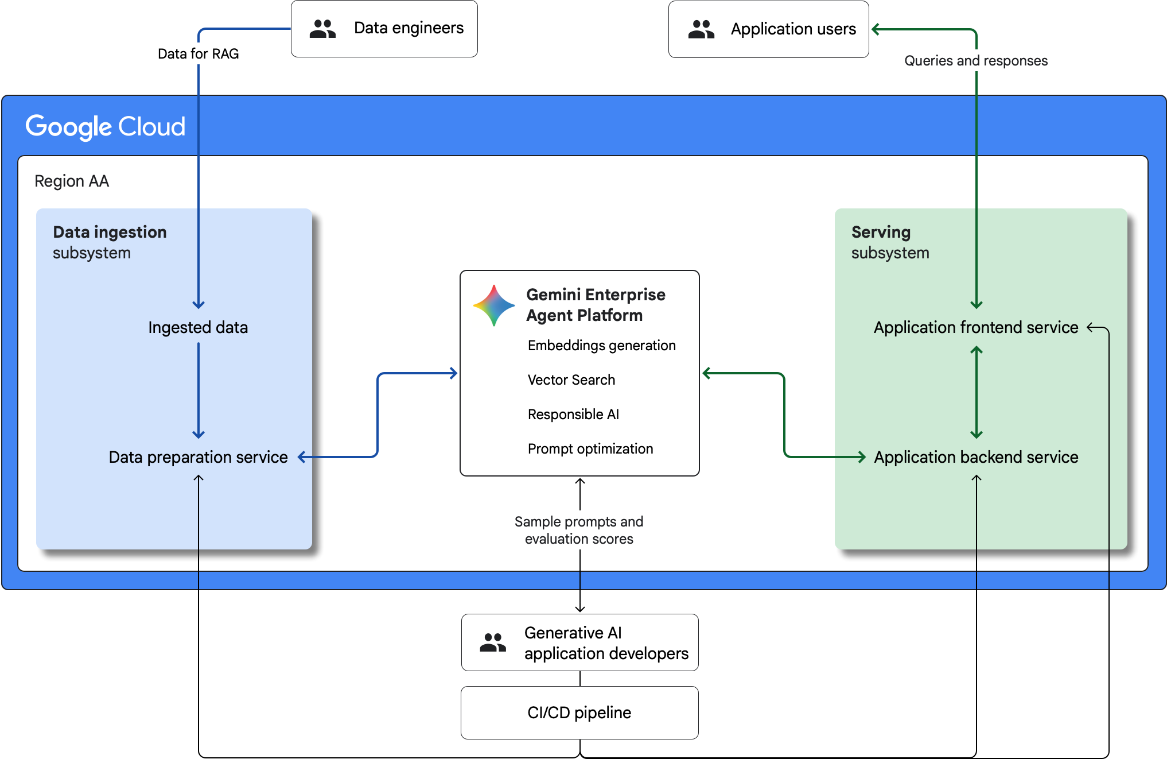Click the CI/CD pipeline box

(x=579, y=712)
